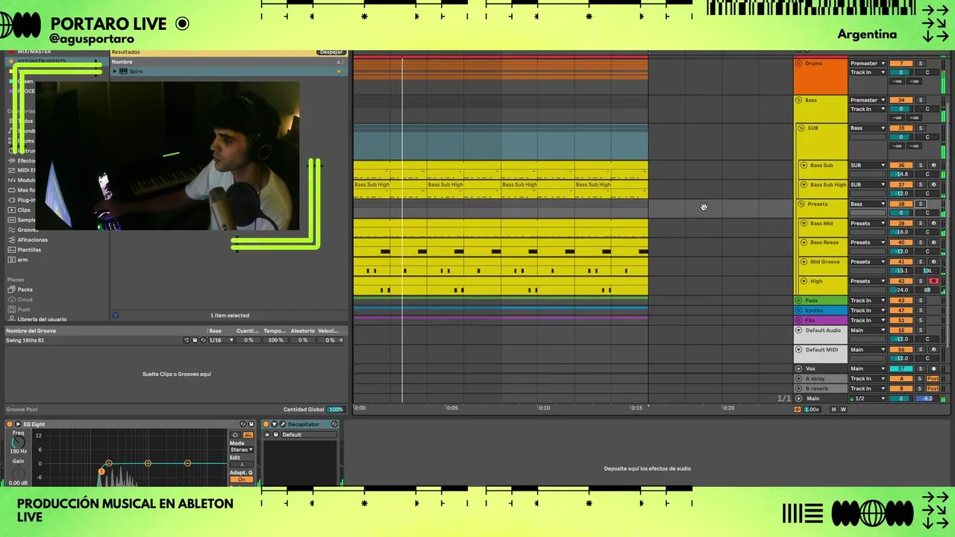The image size is (955, 537).
Task: Fold the Bass group track
Action: click(x=799, y=100)
